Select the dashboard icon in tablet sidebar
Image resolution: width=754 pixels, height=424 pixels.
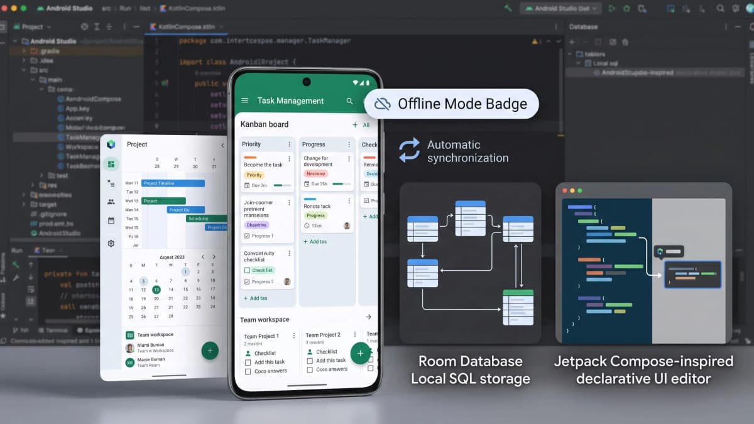pos(111,165)
